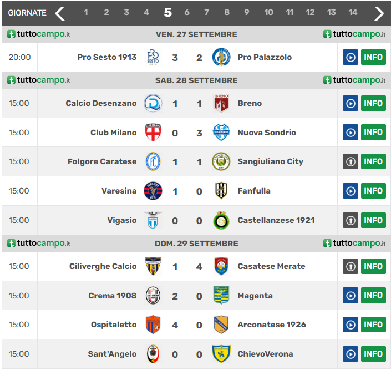Select matchday 6 tab

186,13
